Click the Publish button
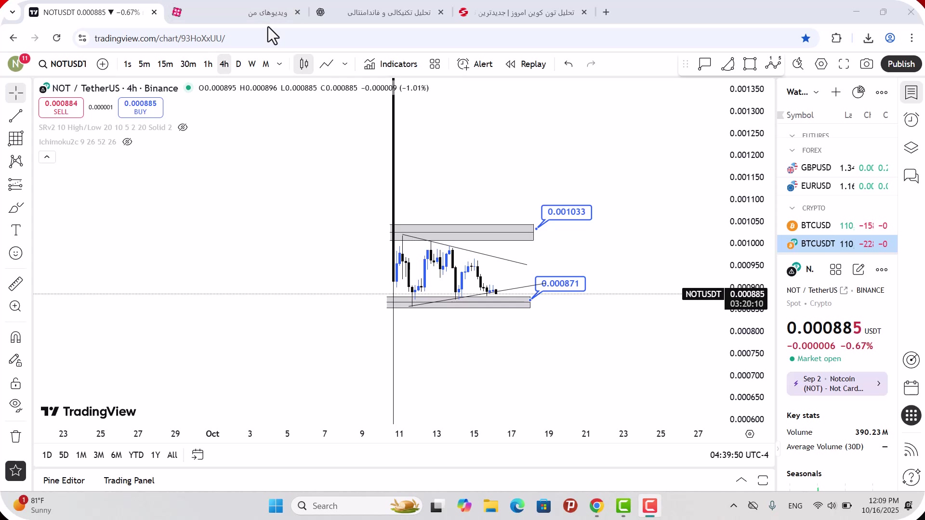Screen dimensions: 925x520 (x=901, y=64)
